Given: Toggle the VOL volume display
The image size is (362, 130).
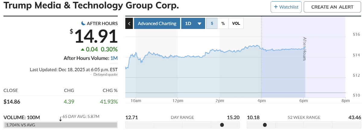Looking at the screenshot, I should tap(236, 24).
